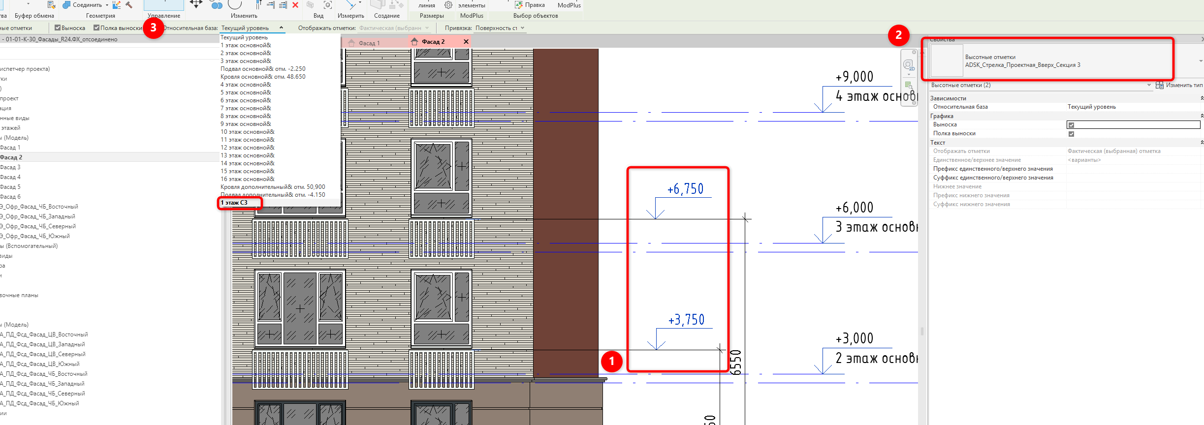The width and height of the screenshot is (1204, 425).
Task: Click the 2D steering wheel navigation icon
Action: 909,65
